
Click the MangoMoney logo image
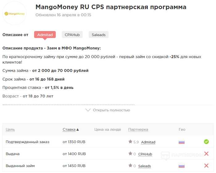15,14
